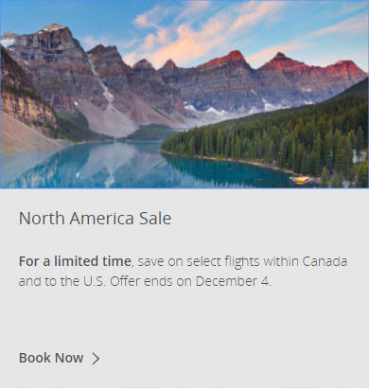Open the Book Now link

click(60, 358)
